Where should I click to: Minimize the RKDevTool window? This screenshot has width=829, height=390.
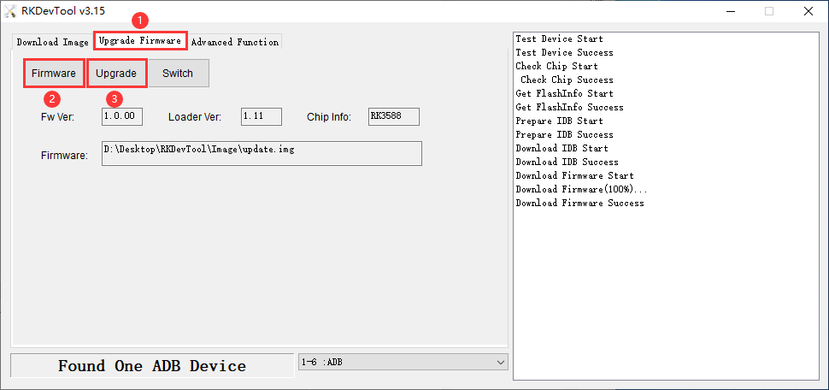point(729,11)
